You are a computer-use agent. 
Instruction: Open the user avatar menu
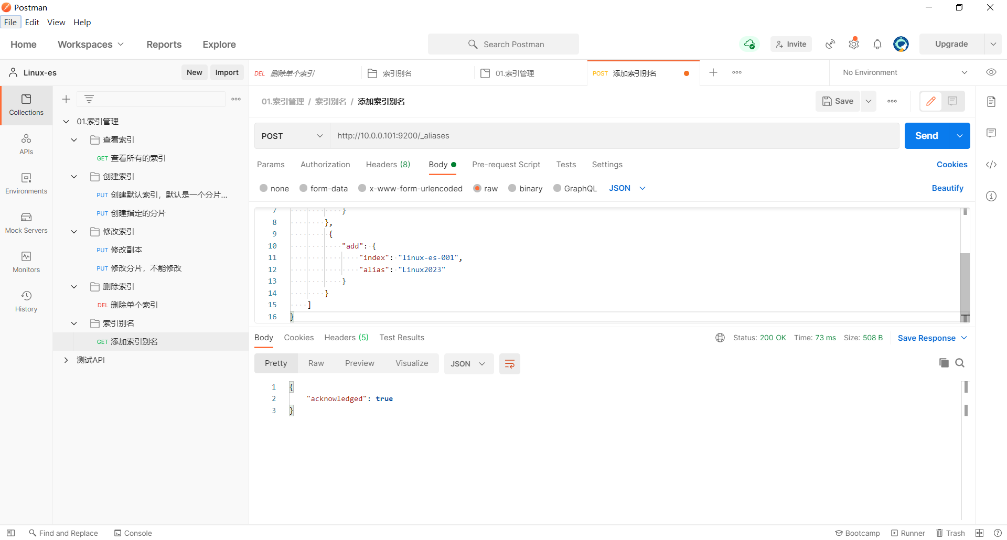click(901, 44)
